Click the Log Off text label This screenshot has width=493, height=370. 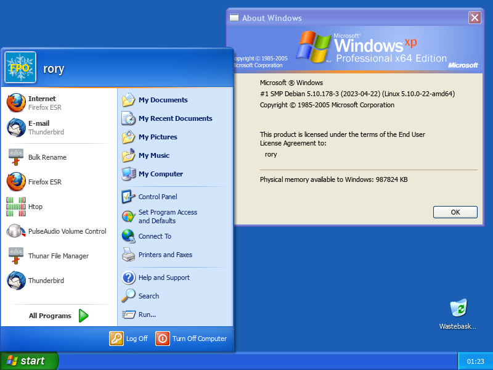[137, 339]
